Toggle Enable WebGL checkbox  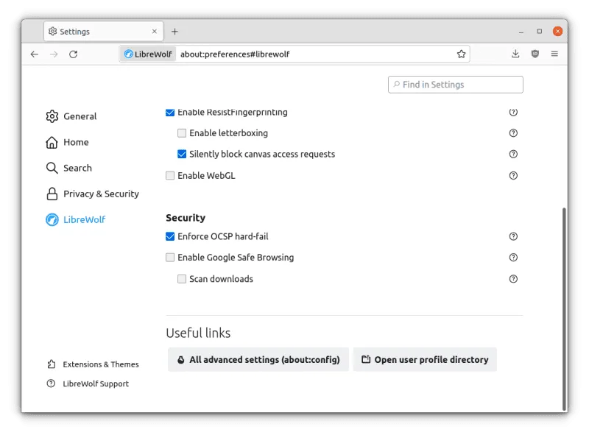pos(170,176)
